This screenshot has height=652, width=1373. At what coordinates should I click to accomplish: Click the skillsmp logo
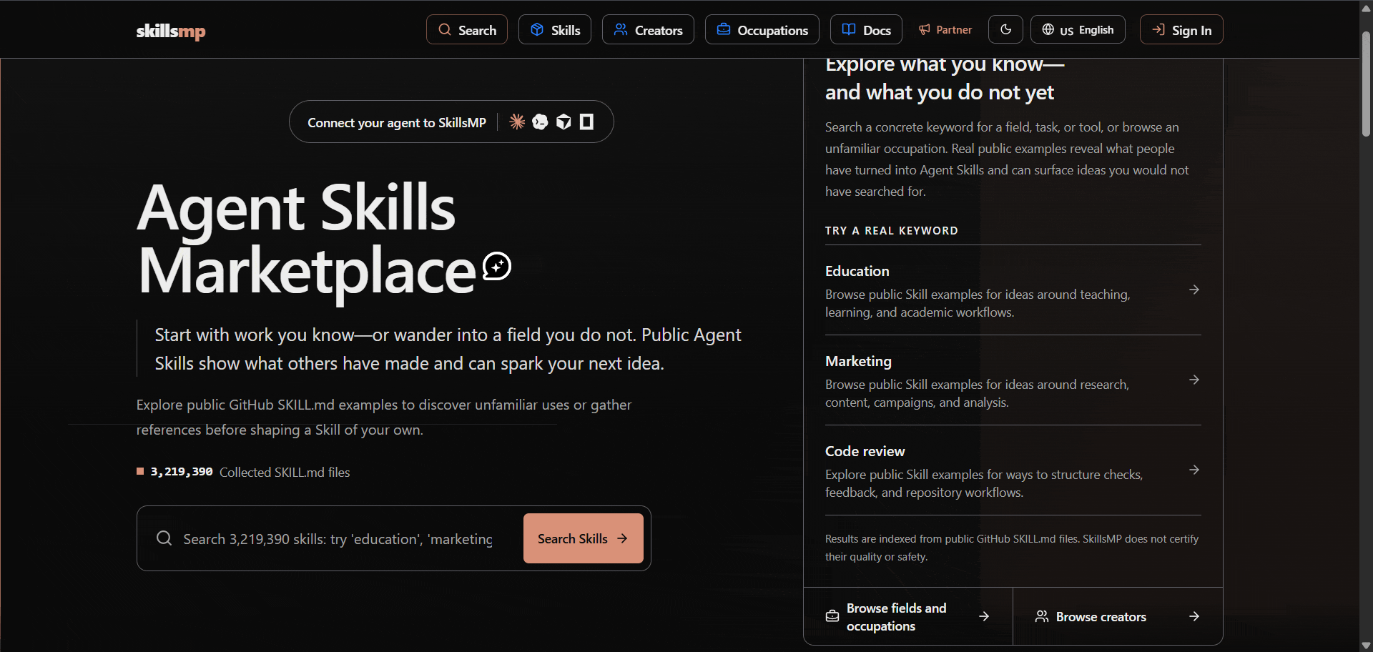[171, 31]
